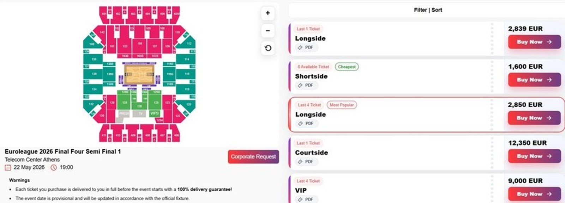Click the PDF tag icon on Courtside ticket

[x=300, y=162]
